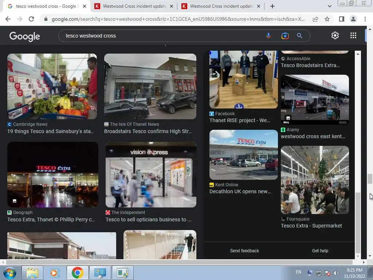Close the second Westwood Cross incident tab
Image resolution: width=373 pixels, height=280 pixels.
tap(172, 6)
